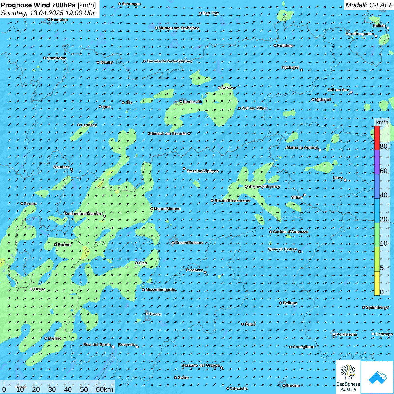
Task: Click the Landeck city label
Action: [x=89, y=125]
